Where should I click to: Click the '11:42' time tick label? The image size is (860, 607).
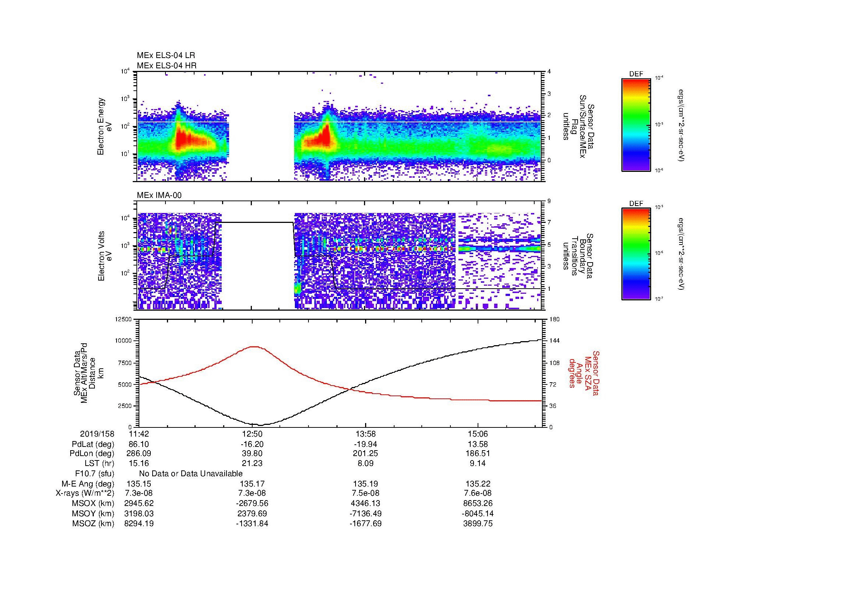click(x=139, y=434)
